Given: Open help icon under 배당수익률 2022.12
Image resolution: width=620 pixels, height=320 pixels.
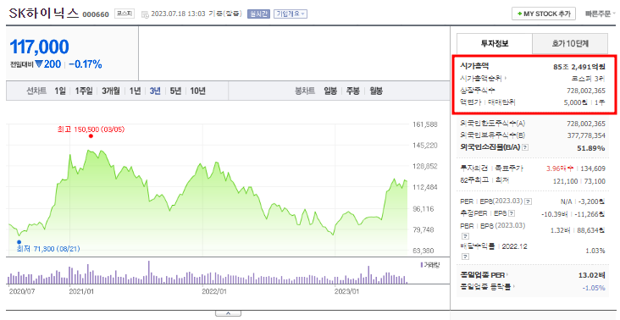Looking at the screenshot, I should pyautogui.click(x=465, y=257).
